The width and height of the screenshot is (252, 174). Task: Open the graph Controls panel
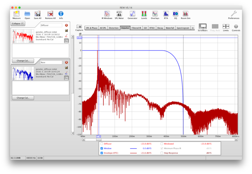pyautogui.click(x=236, y=27)
